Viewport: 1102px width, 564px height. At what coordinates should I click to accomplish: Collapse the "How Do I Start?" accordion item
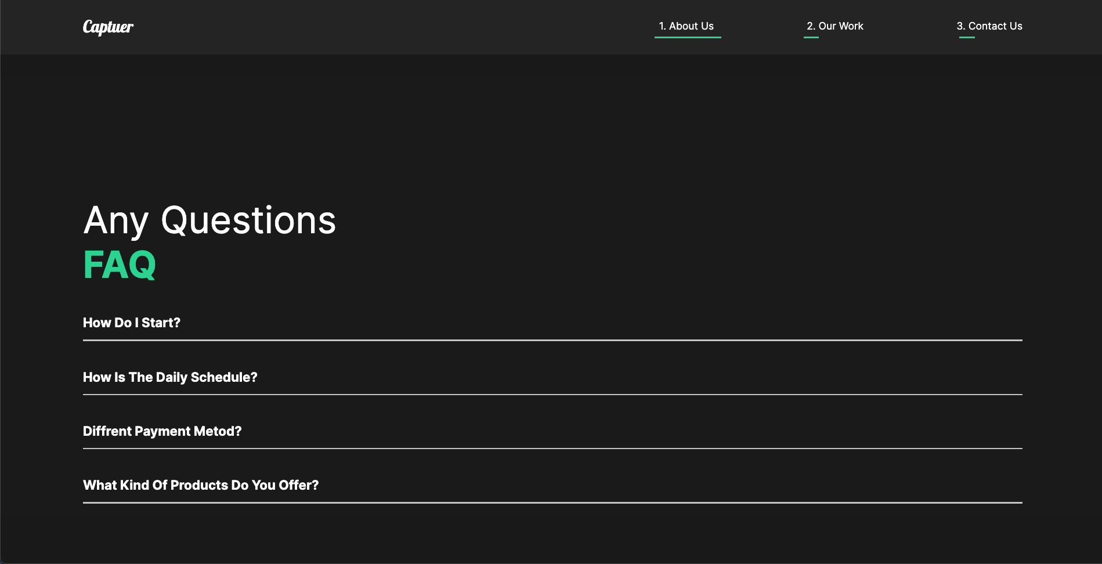[132, 323]
